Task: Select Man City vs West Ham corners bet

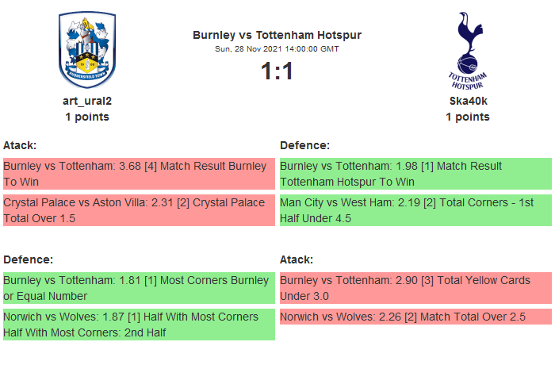Action: click(415, 210)
